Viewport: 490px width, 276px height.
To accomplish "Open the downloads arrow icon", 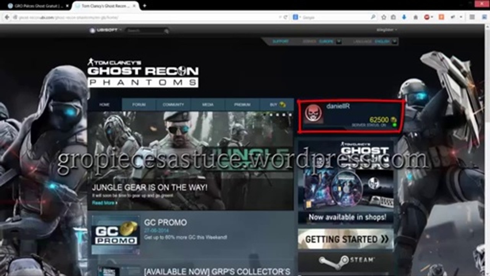I will pos(404,17).
